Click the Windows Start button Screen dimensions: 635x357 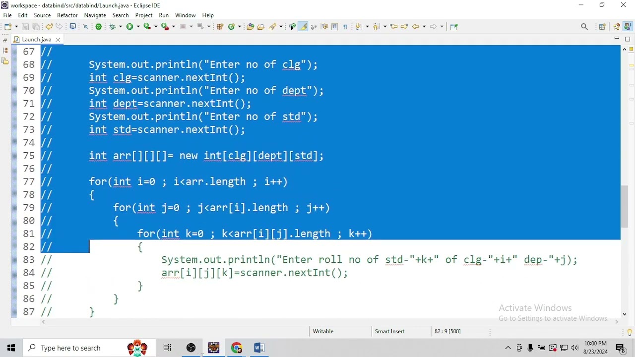pos(11,348)
